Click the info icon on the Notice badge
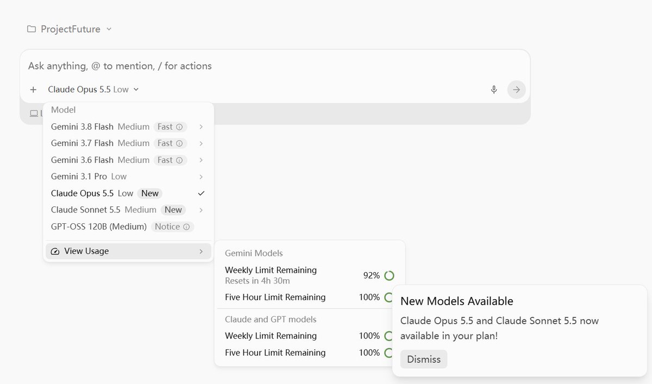Image resolution: width=652 pixels, height=384 pixels. (x=186, y=227)
